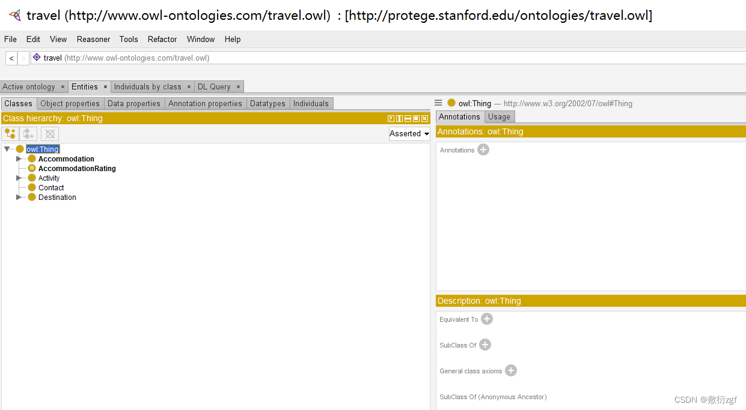Collapse the owl:Thing tree node
Screen dimensions: 746x410
(x=7, y=149)
